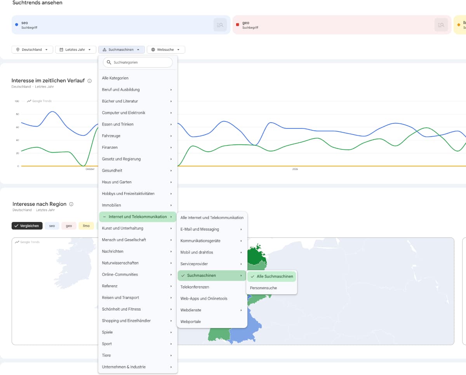Open Kommunikationsgeräte subcategory
Screen dimensions: 466x375
212,241
